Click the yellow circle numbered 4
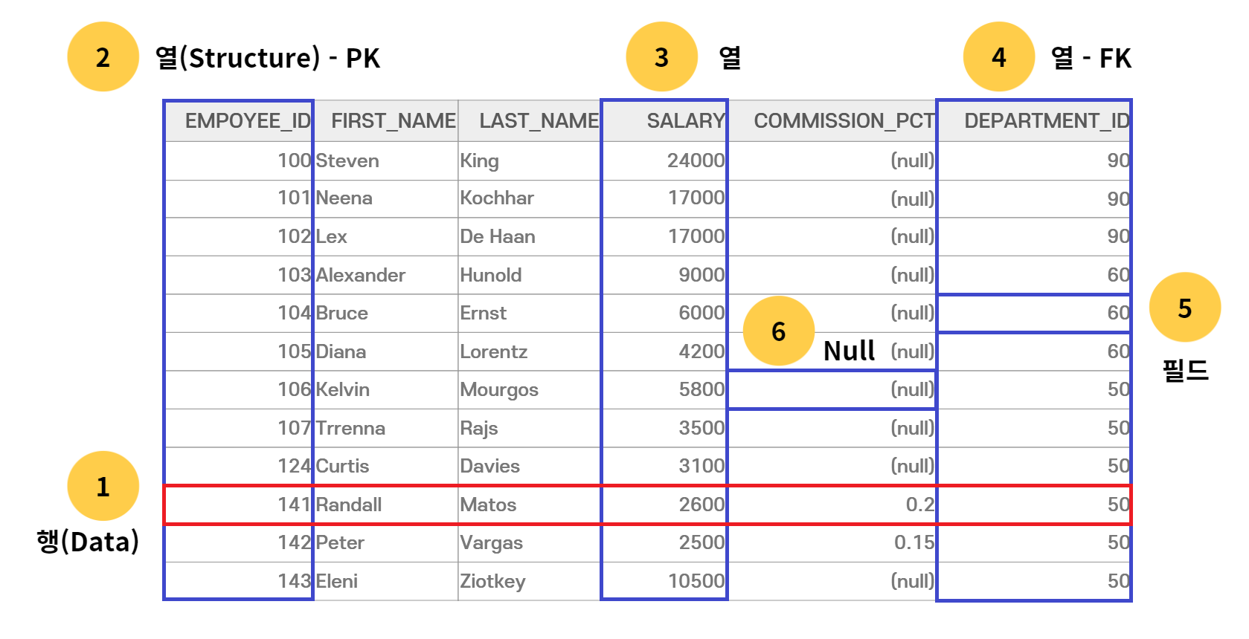The height and width of the screenshot is (639, 1249). (998, 56)
